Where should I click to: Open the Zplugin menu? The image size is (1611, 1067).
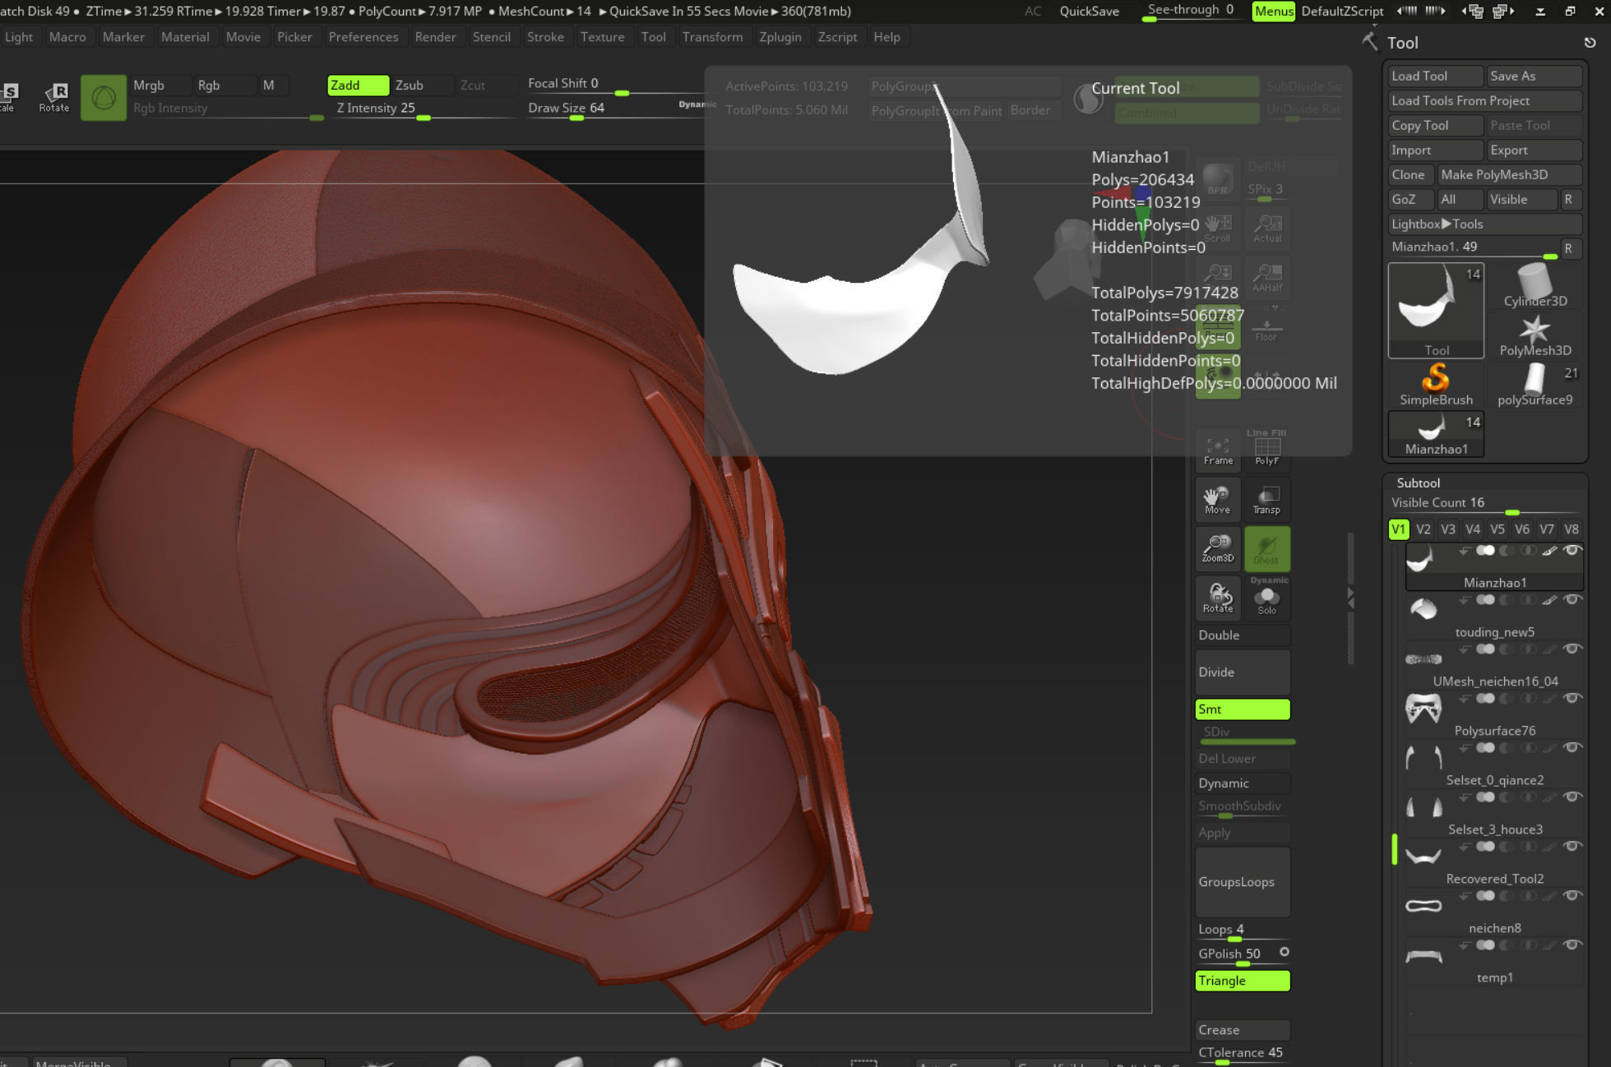coord(780,37)
